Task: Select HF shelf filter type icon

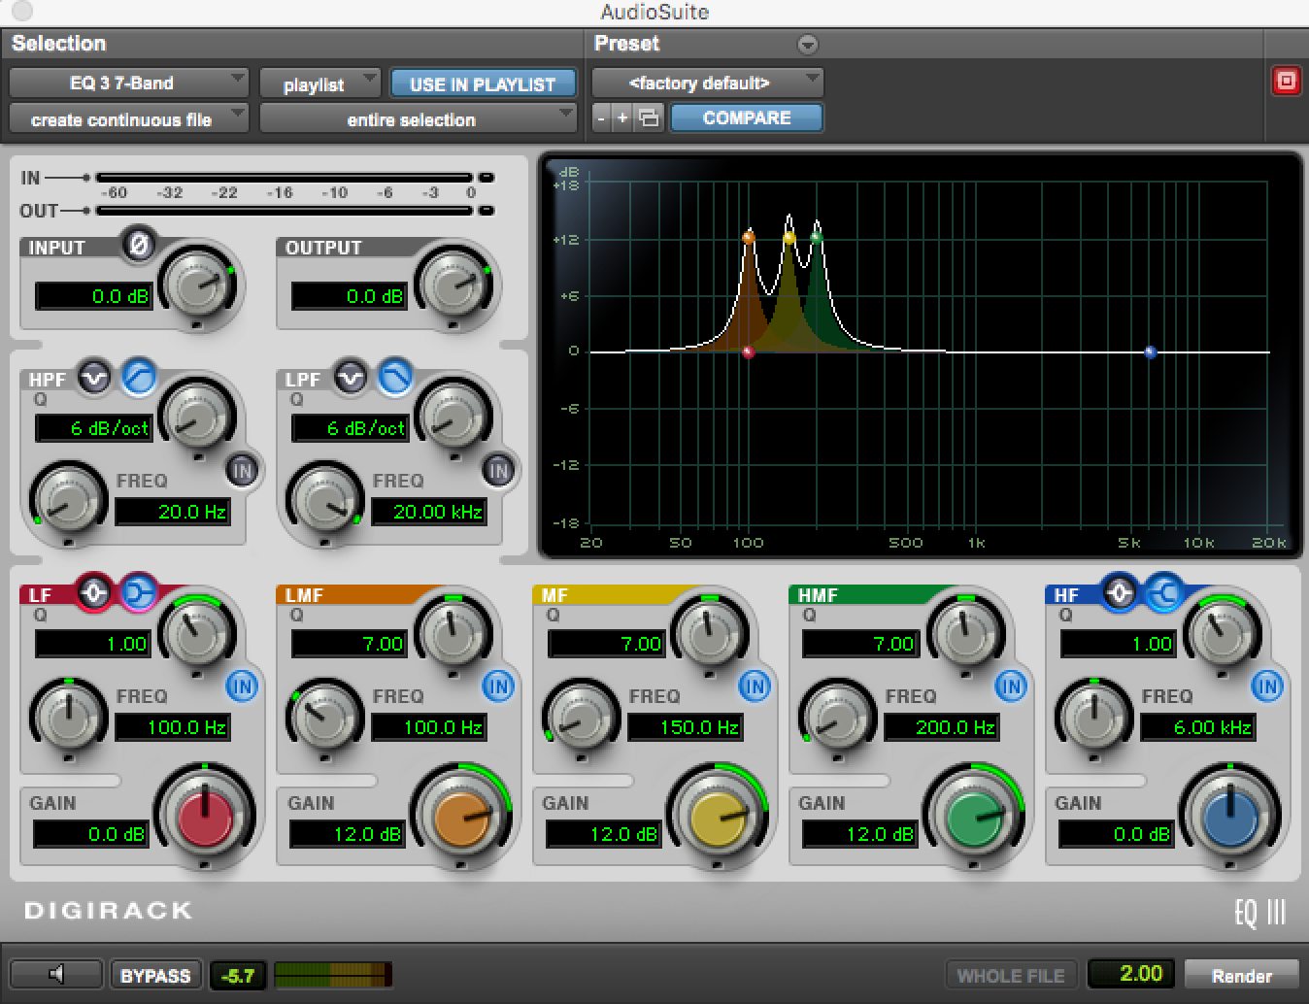Action: point(1163,592)
